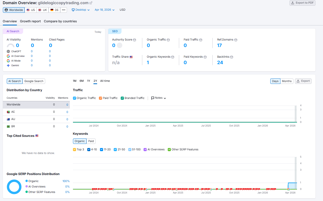The width and height of the screenshot is (323, 201).
Task: Click the Gemini sparkle icon
Action: (8, 65)
